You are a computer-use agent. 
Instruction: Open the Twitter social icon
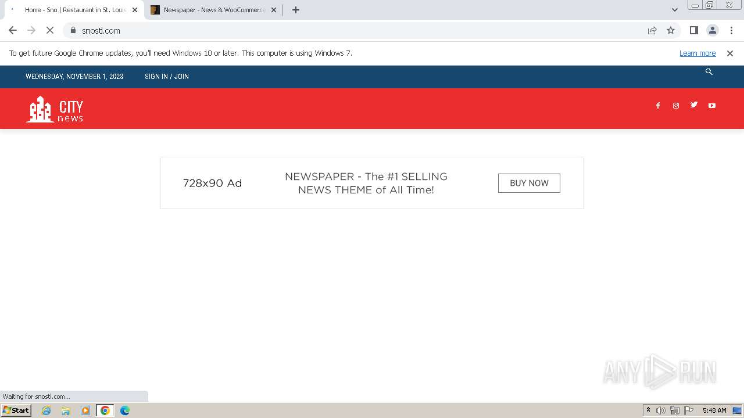(x=694, y=105)
